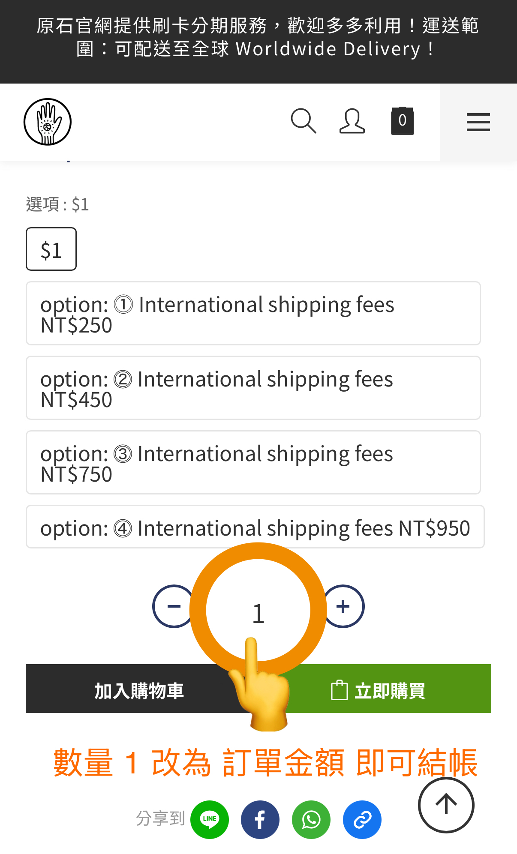This screenshot has height=854, width=517.
Task: Click the quantity number field
Action: 258,613
